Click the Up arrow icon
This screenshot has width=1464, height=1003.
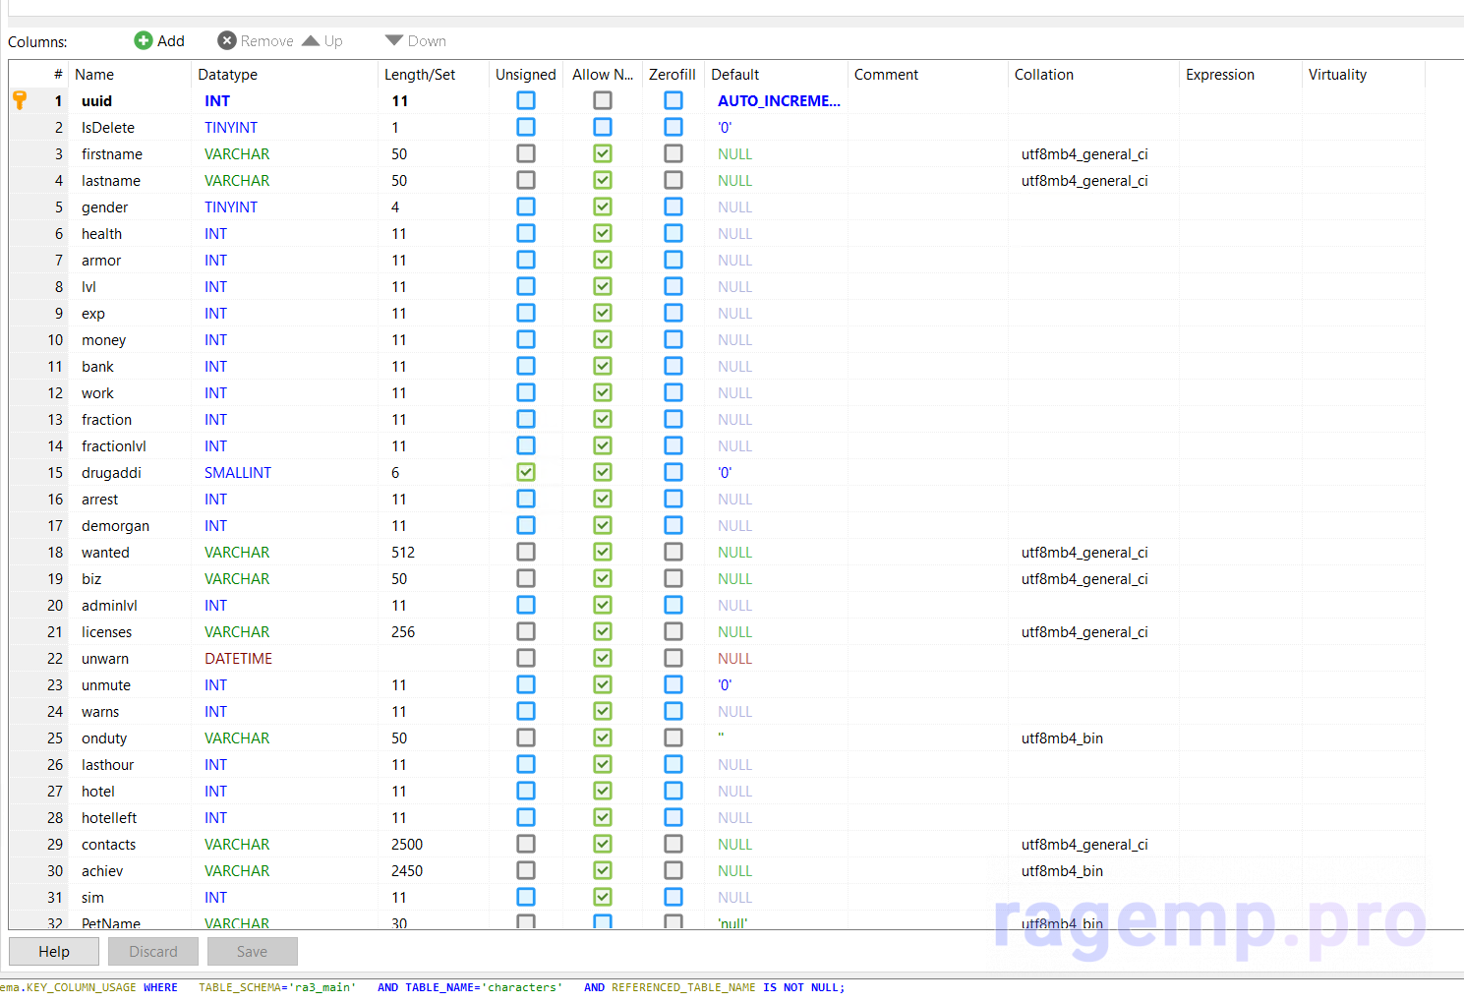click(311, 40)
